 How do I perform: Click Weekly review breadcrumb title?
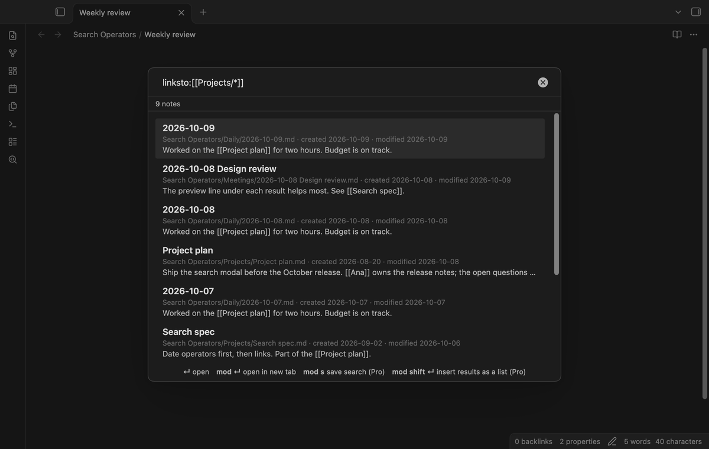170,34
